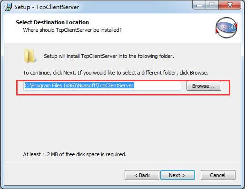
Task: Open the Browse... folder dialog
Action: pos(204,86)
